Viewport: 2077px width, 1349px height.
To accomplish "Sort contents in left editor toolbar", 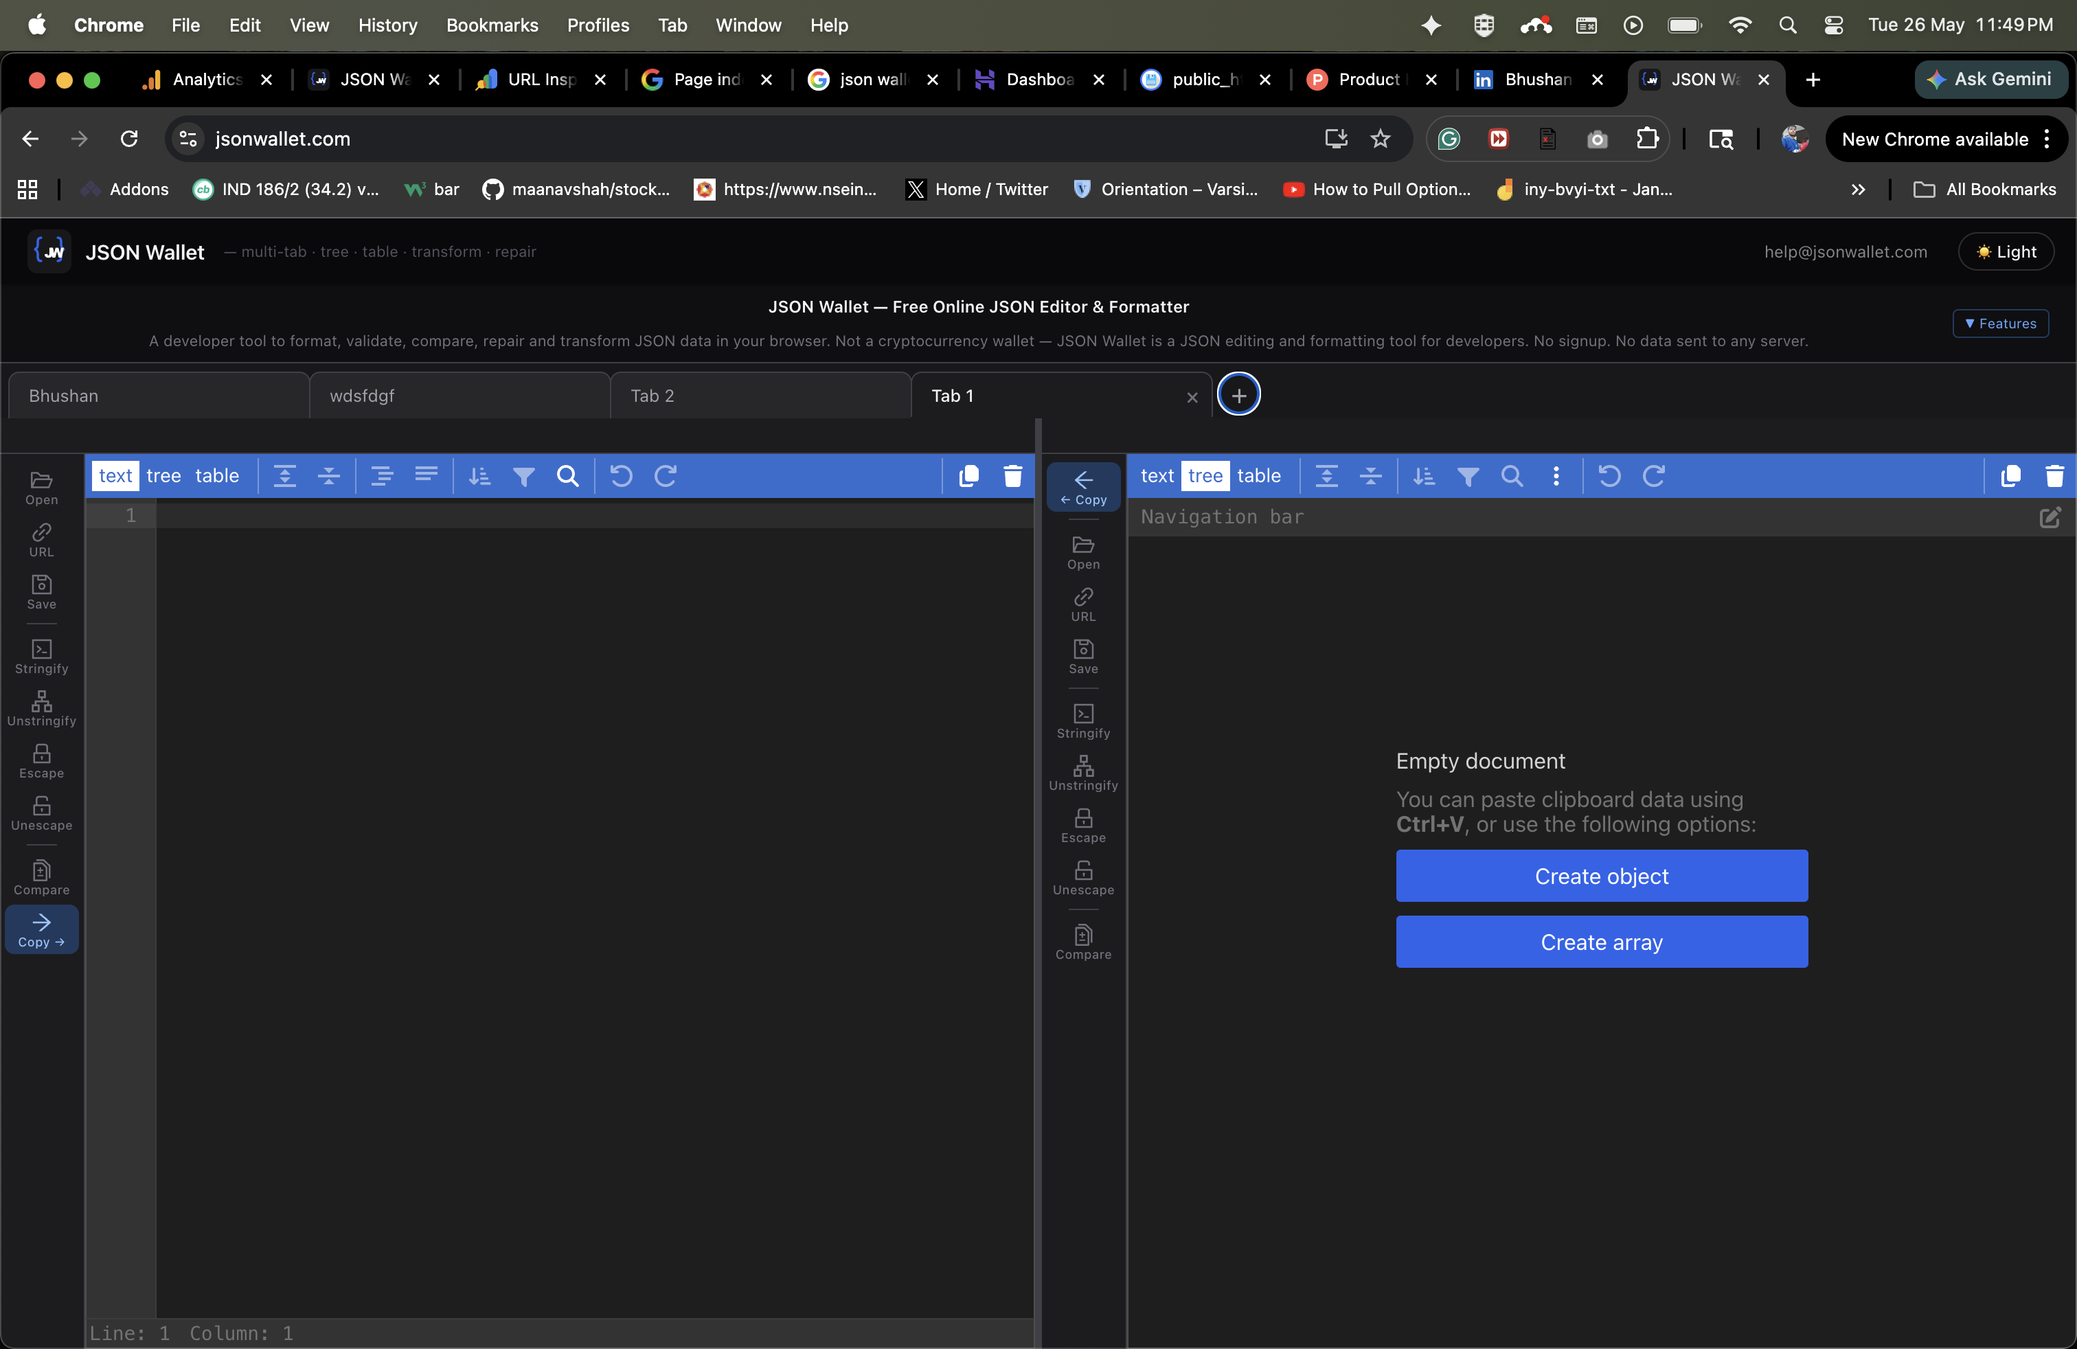I will tap(479, 475).
